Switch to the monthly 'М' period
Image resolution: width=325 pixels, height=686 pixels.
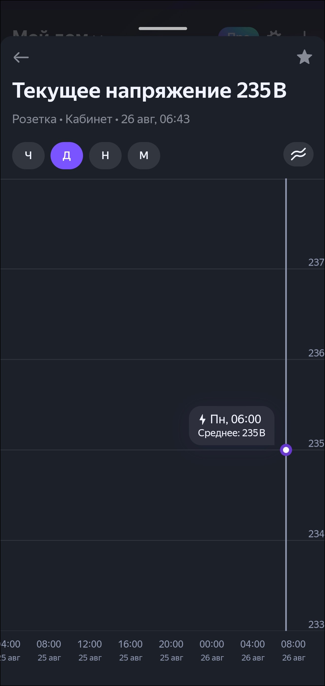pyautogui.click(x=144, y=156)
